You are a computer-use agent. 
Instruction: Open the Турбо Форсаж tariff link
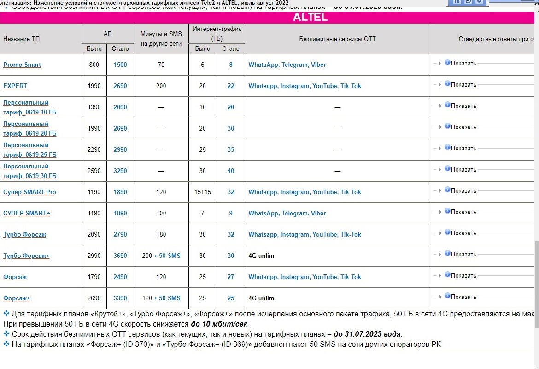24,235
